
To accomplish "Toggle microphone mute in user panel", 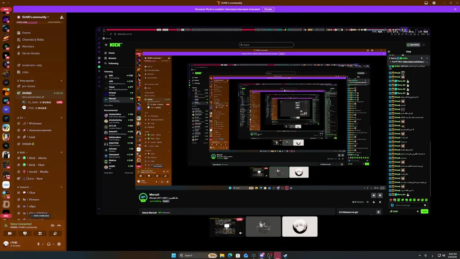I will point(38,244).
